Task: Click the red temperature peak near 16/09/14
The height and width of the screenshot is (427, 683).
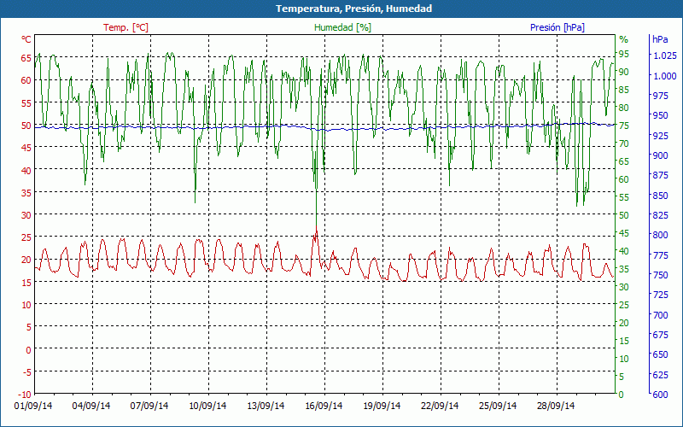Action: 316,231
